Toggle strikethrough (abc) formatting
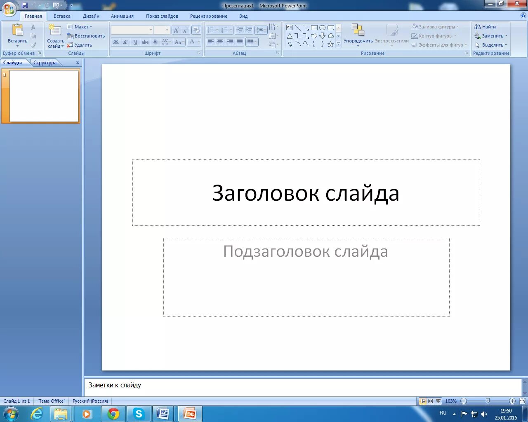 (x=145, y=42)
